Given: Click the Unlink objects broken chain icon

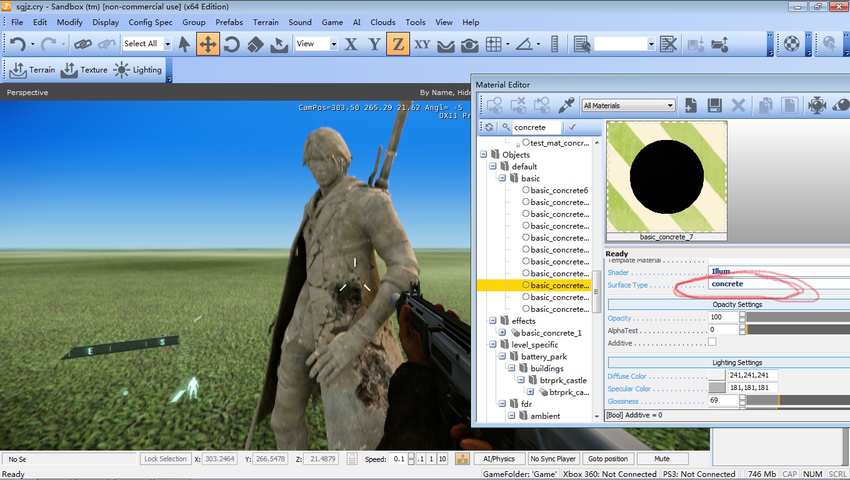Looking at the screenshot, I should (107, 44).
